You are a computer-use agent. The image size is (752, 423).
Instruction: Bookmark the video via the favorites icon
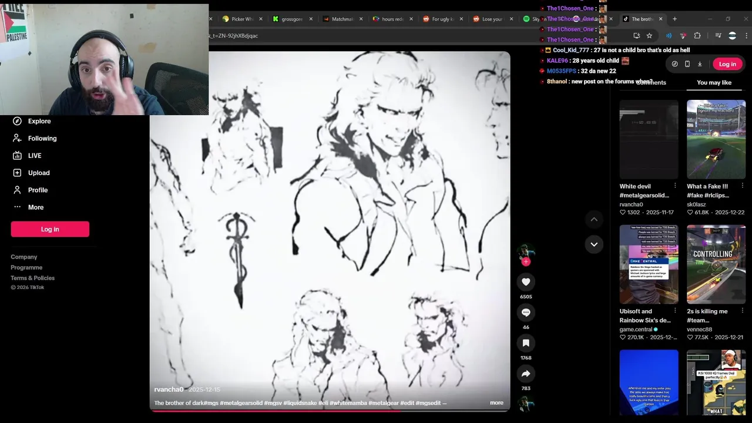pos(526,343)
